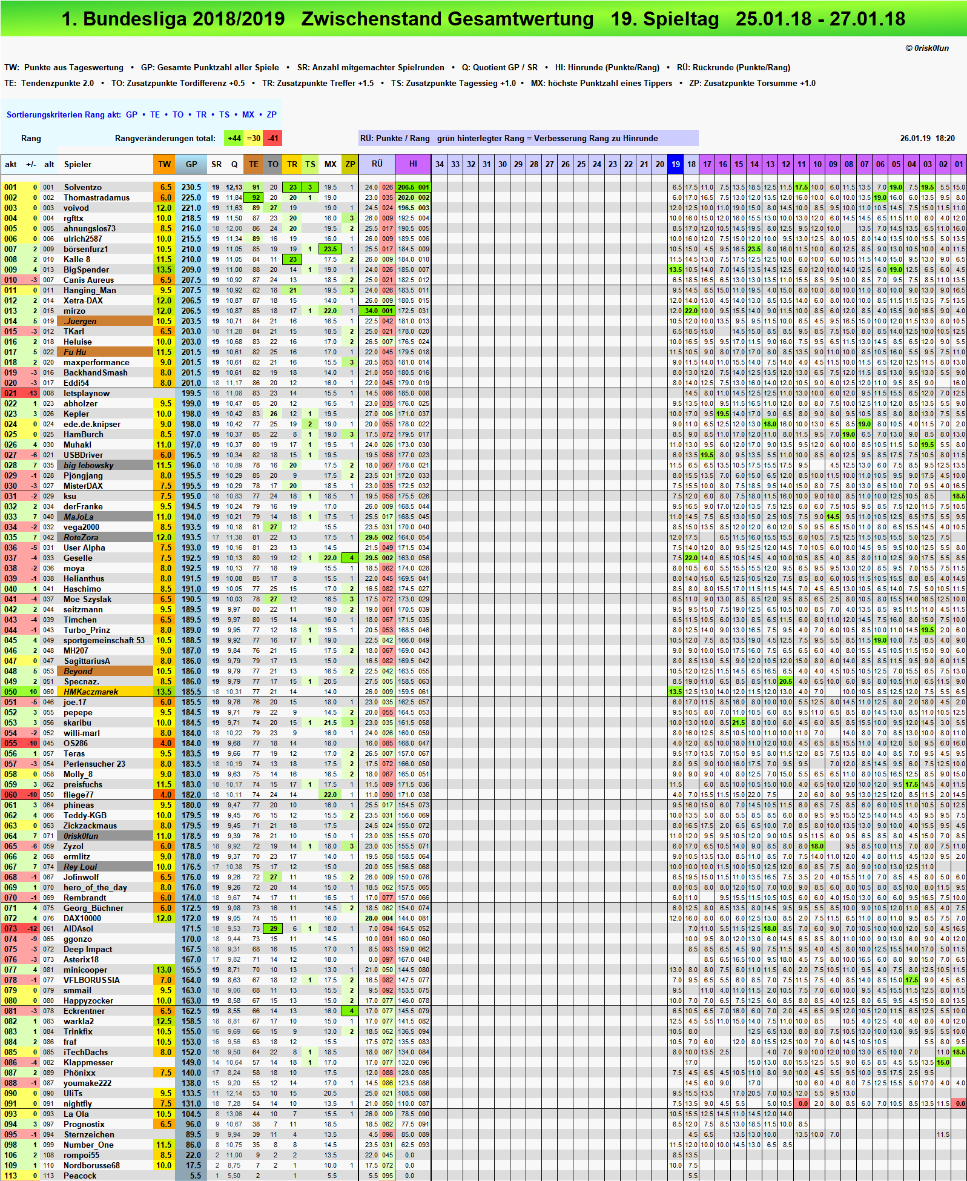
Task: Click the TO column header cell
Action: point(273,164)
